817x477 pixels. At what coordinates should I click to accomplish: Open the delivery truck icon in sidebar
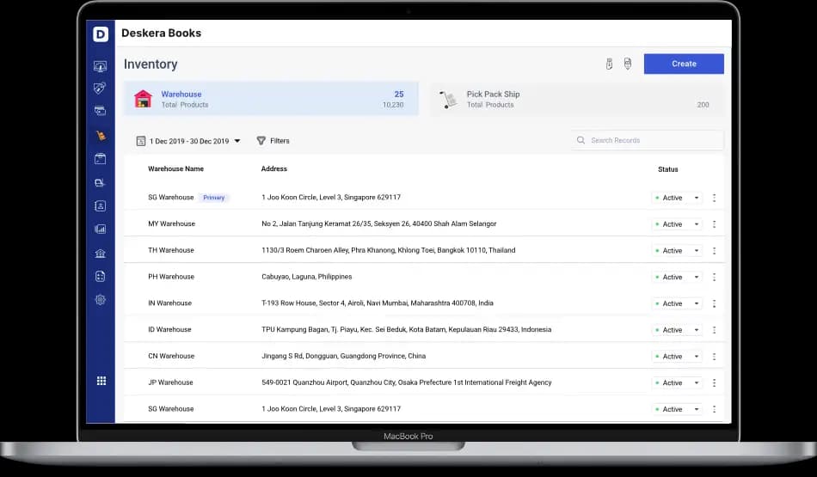(100, 183)
